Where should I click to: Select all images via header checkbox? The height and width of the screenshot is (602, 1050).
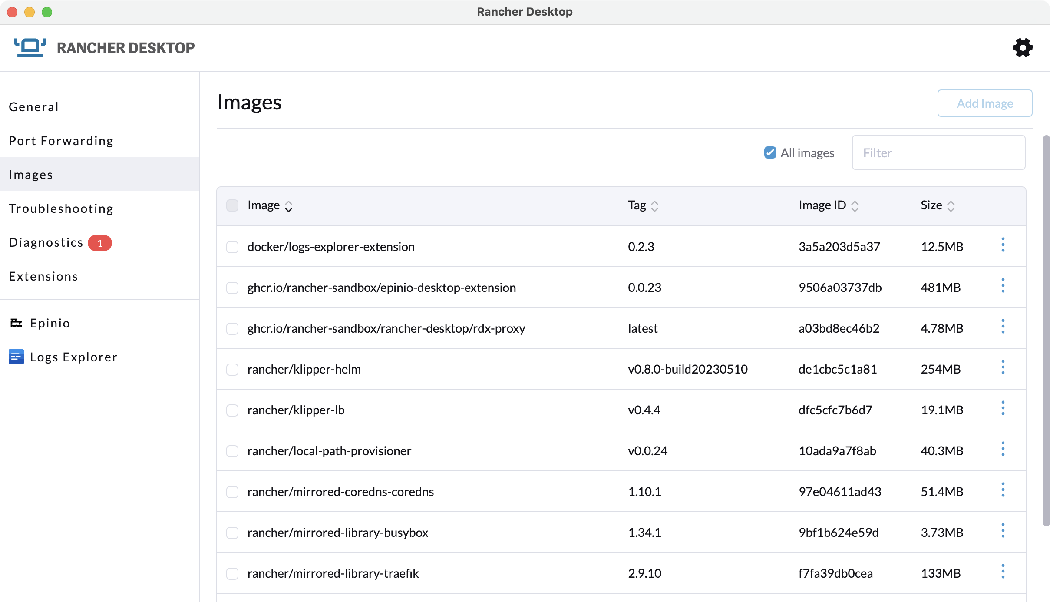point(233,205)
